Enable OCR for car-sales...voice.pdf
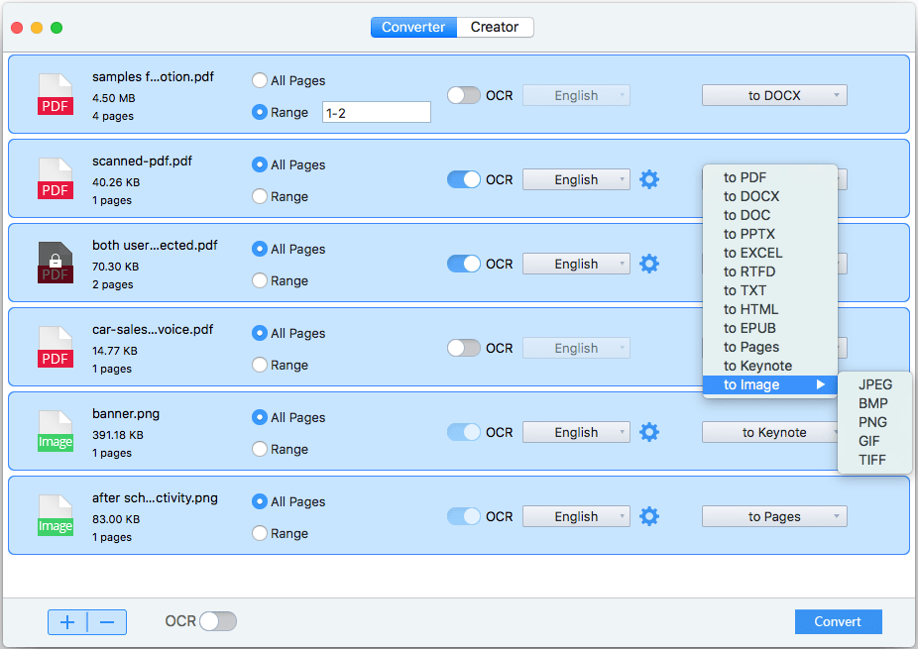The image size is (918, 649). click(462, 348)
